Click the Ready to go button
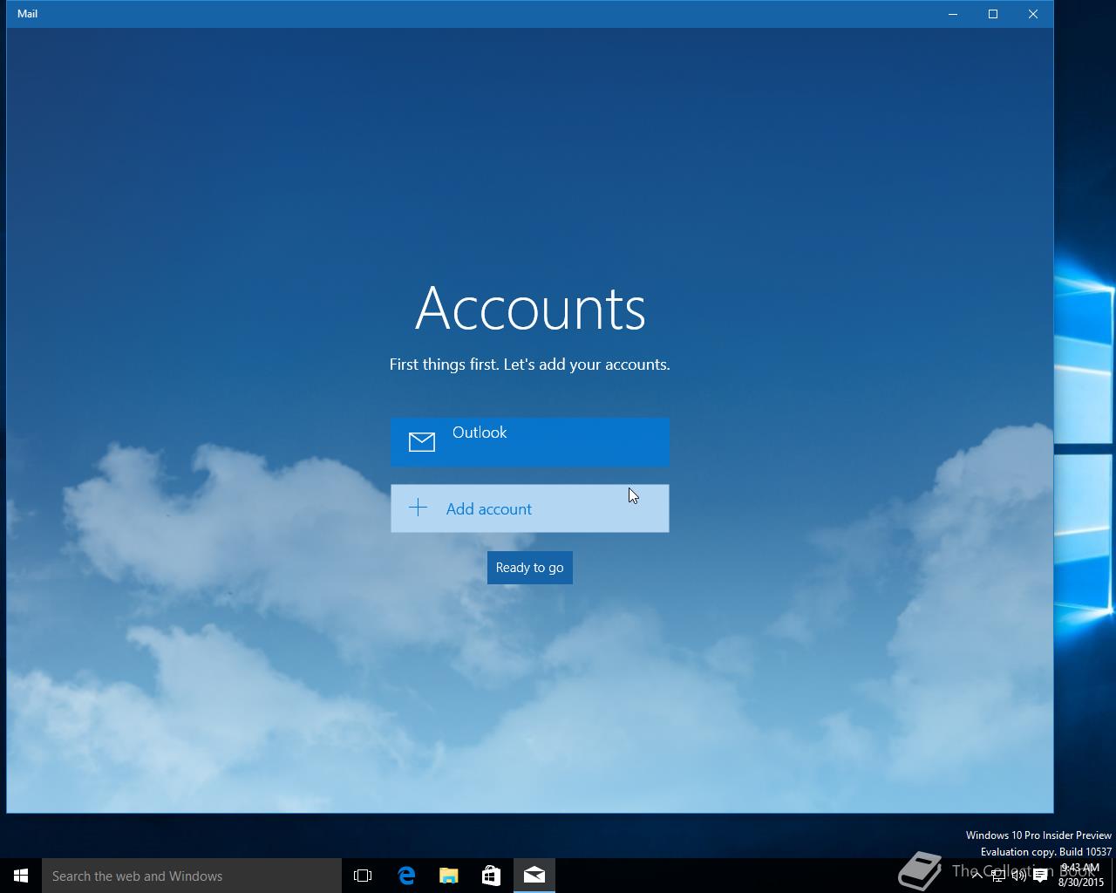 pos(529,568)
